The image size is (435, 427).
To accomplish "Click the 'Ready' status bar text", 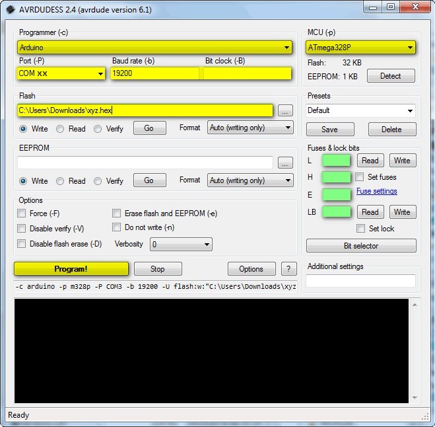I will [x=18, y=415].
